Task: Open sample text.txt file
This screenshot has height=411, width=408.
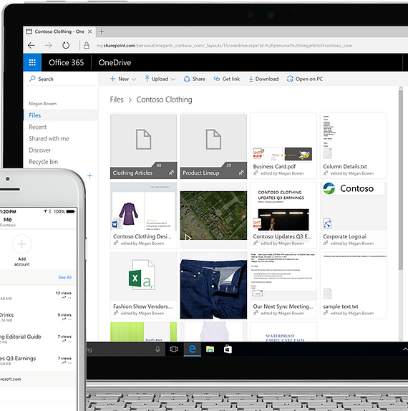Action: click(x=353, y=286)
